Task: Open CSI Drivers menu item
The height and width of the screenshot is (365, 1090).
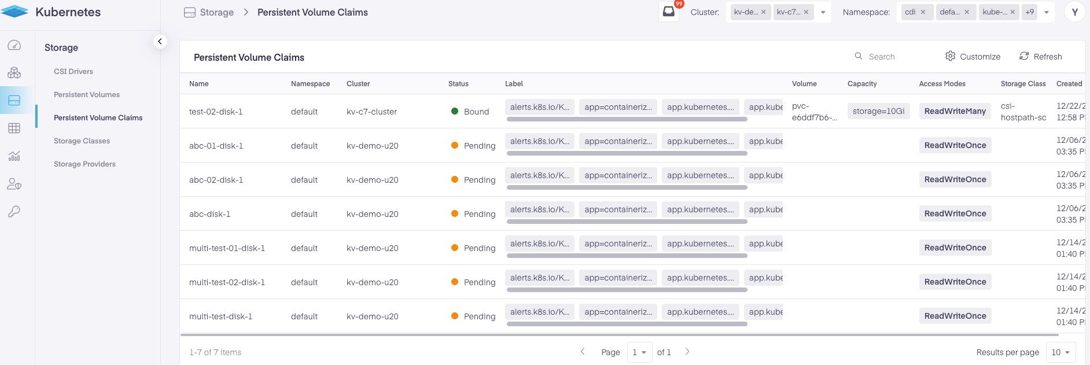Action: click(73, 72)
